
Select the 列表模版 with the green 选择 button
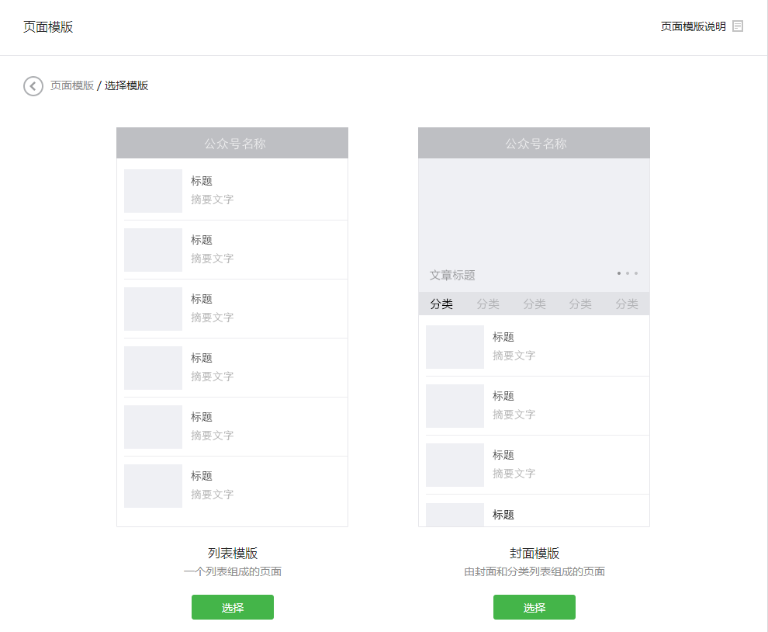click(233, 607)
